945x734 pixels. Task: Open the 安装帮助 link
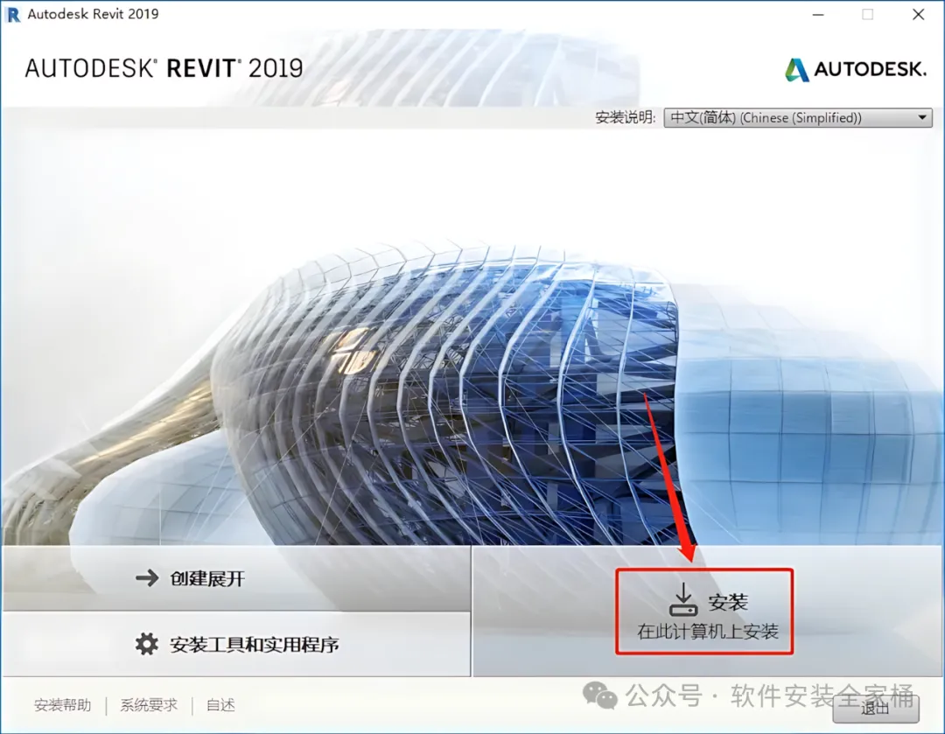(x=63, y=705)
